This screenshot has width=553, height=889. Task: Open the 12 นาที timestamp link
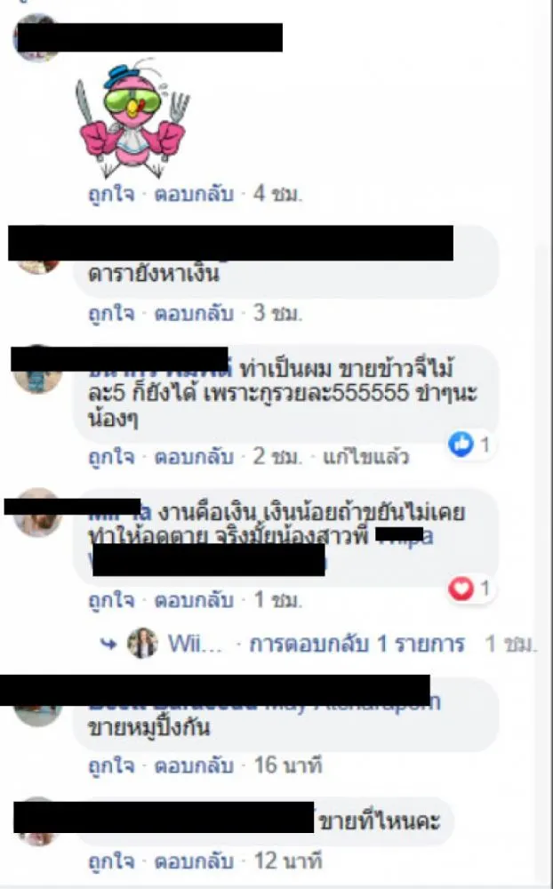pos(287,861)
